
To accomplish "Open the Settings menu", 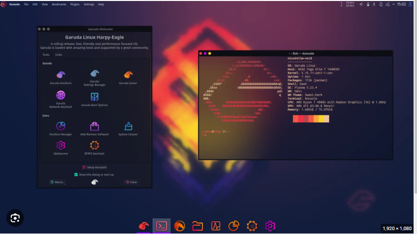I will (88, 4).
